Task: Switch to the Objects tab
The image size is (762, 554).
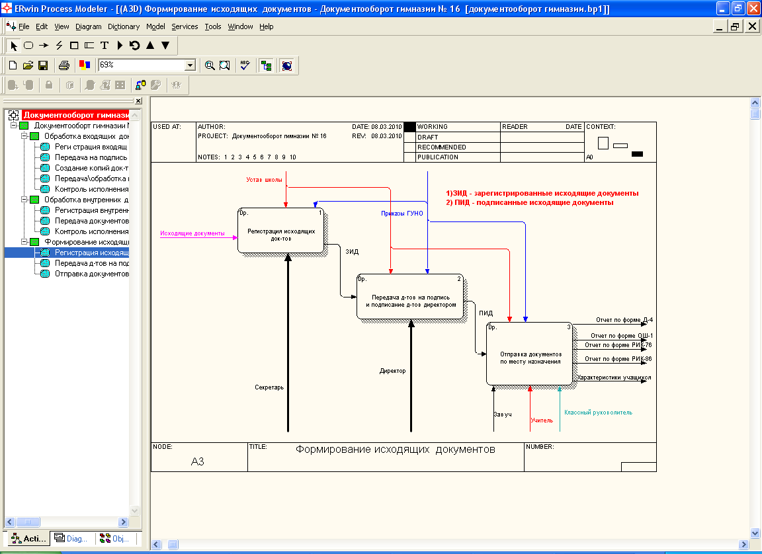Action: (114, 538)
